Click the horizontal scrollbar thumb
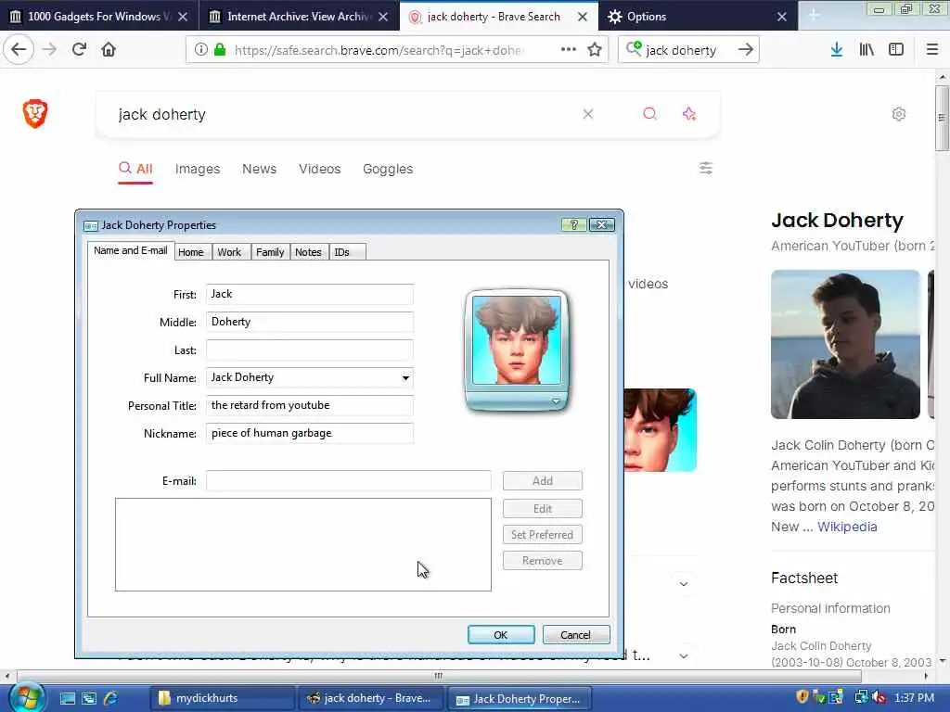This screenshot has height=712, width=950. (439, 675)
